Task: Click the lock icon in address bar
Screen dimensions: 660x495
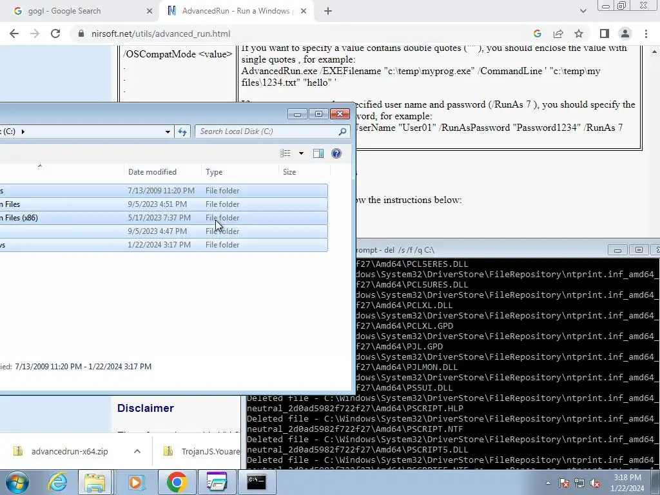Action: coord(81,34)
